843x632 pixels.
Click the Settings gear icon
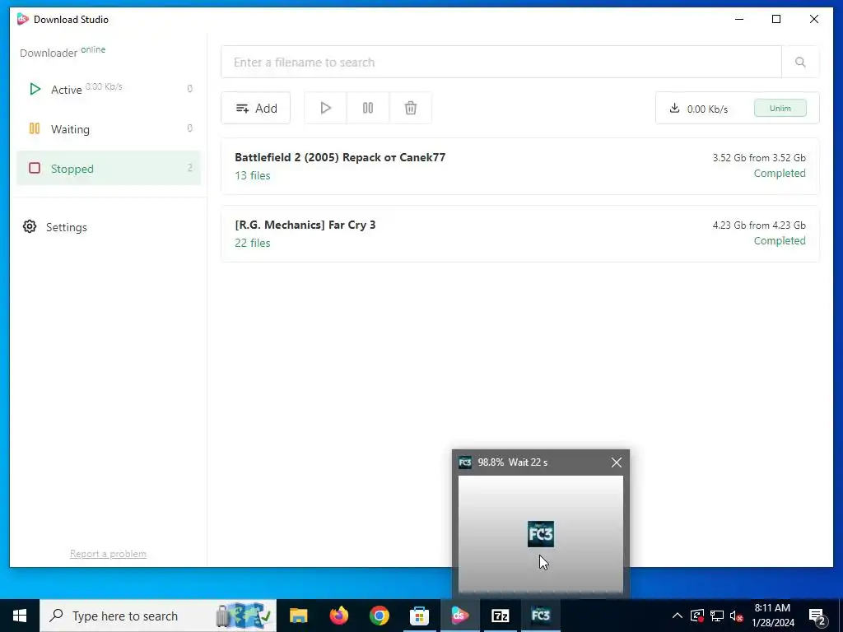[30, 227]
